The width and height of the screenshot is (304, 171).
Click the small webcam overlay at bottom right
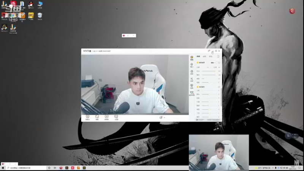click(x=219, y=152)
